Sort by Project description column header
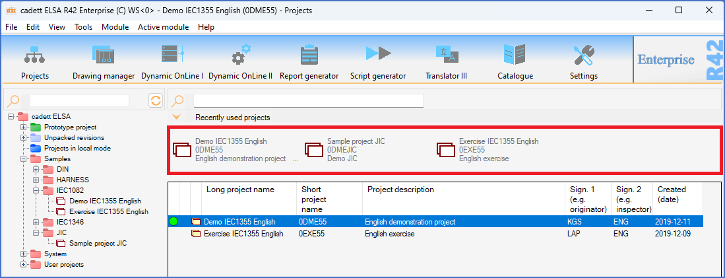 pos(463,199)
